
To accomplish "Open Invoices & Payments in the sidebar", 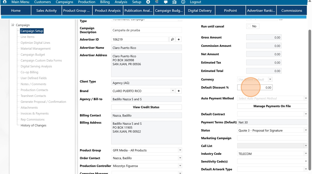I will click(x=35, y=113).
